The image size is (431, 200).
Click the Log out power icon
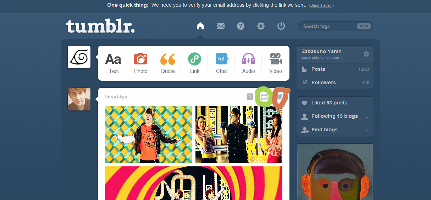pos(281,26)
